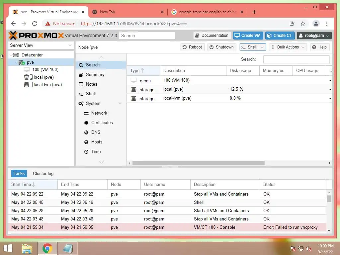
Task: Open Hosts settings
Action: pyautogui.click(x=101, y=142)
